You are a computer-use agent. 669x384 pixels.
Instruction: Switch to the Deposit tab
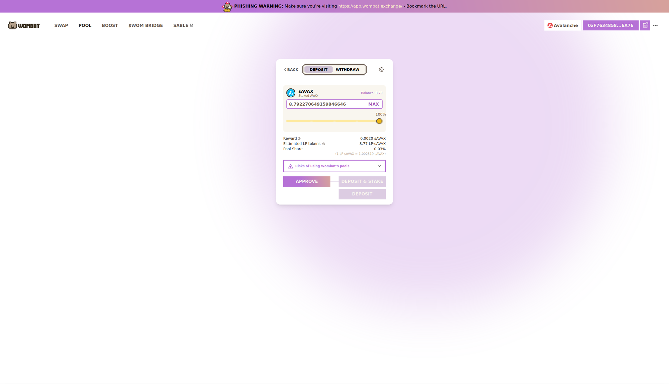[318, 70]
